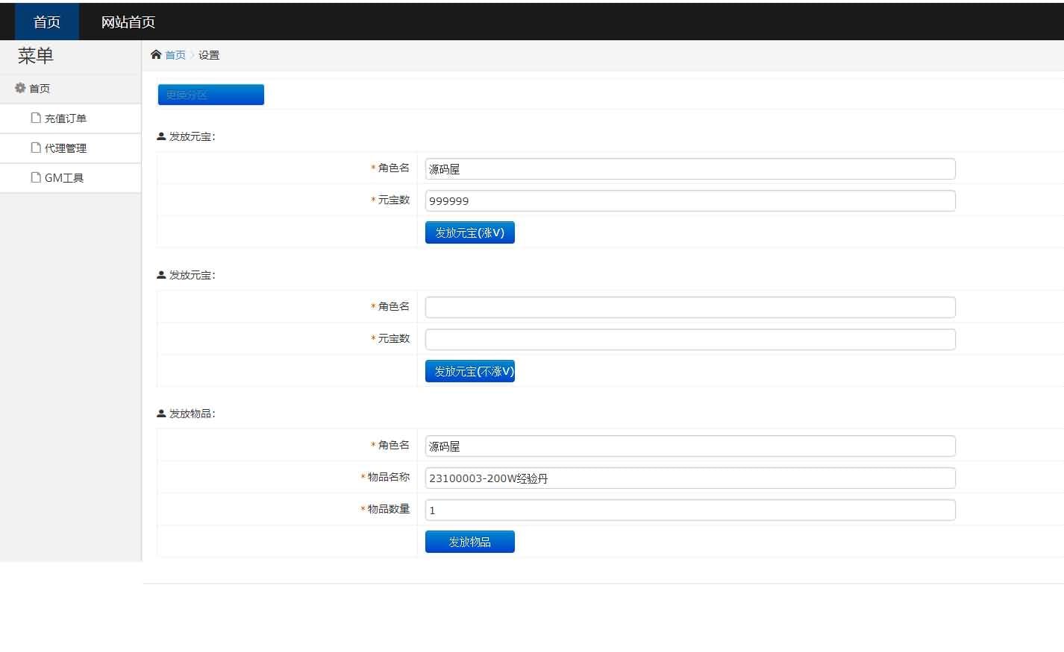Screen dimensions: 1064x652
Task: Focus the 元宝数 field containing 999999
Action: [689, 200]
